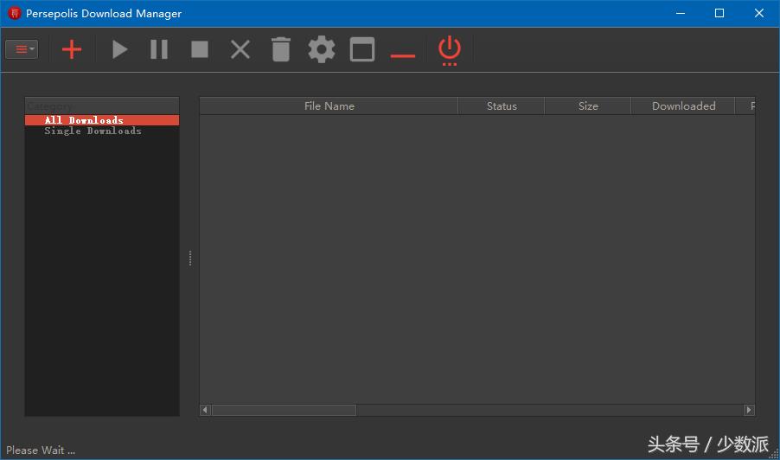Sort by Status column header

502,106
